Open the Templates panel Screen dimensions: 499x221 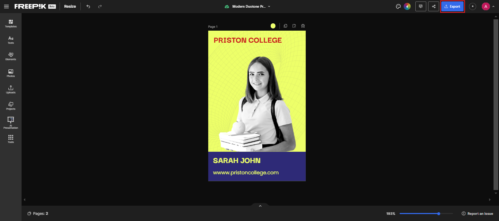tap(11, 24)
